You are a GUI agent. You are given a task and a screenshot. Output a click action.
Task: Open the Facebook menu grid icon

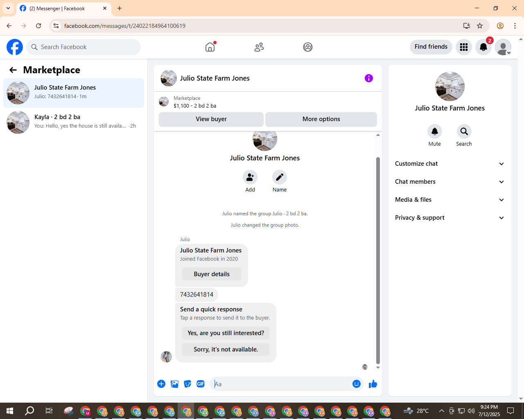point(464,47)
